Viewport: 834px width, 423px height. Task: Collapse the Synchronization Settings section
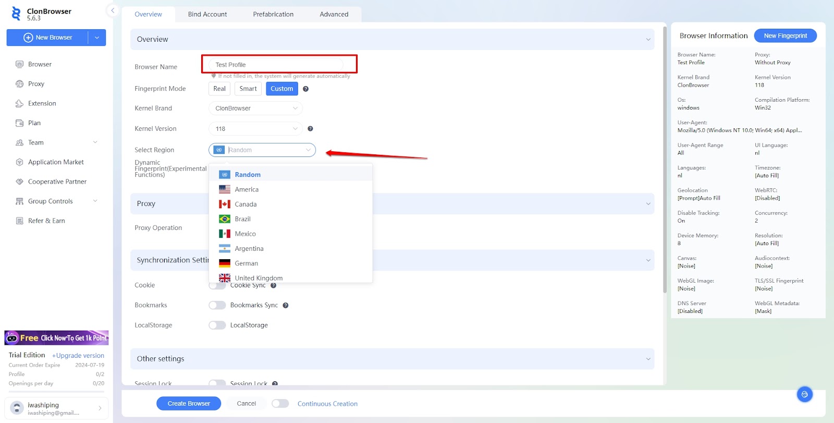392,260
